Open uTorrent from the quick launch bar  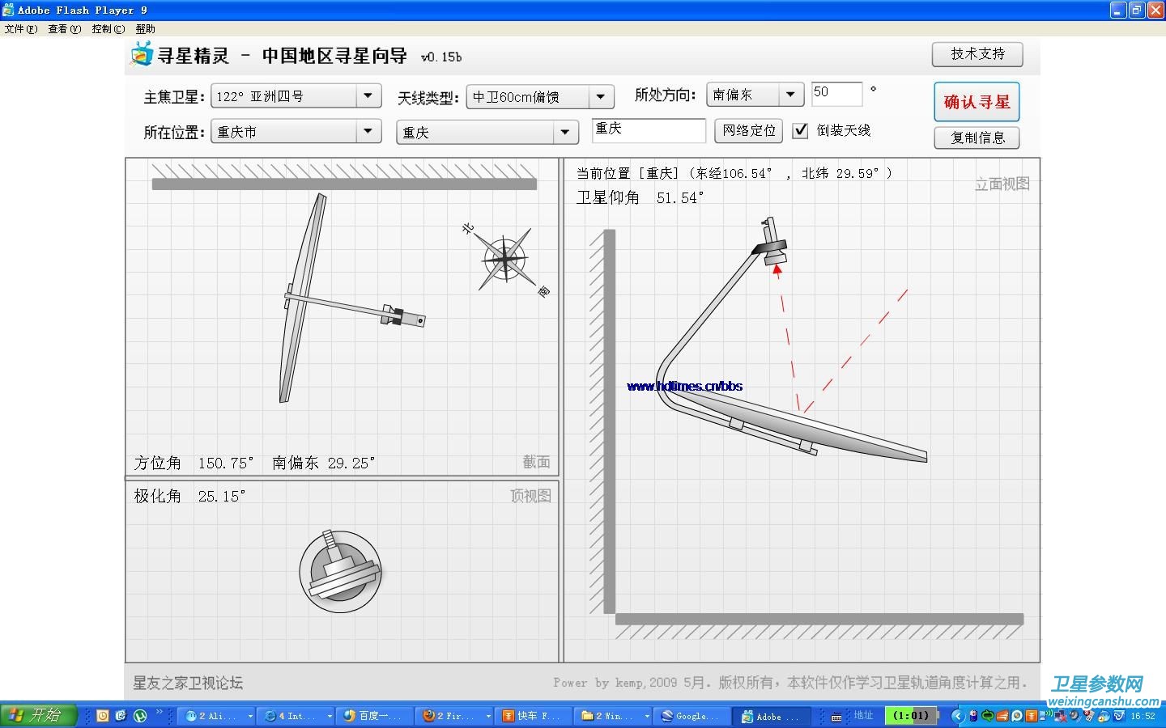click(x=139, y=716)
